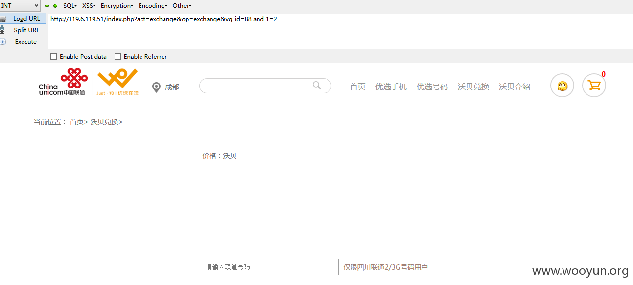Open the Encryption menu
Viewport: 633px width, 285px height.
point(117,6)
